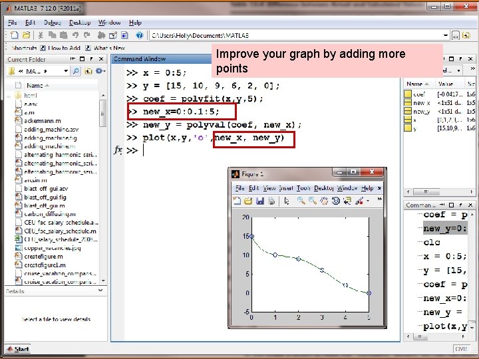
Task: Open the Tools menu in Figure 1
Action: pyautogui.click(x=303, y=188)
